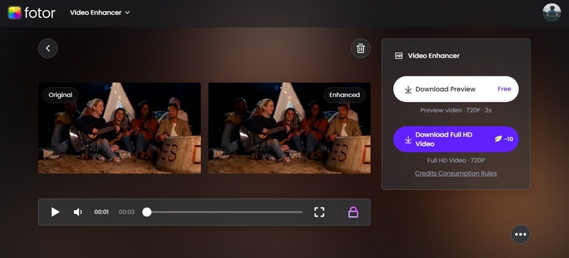Click the fotor wordmark text
The image size is (569, 258).
[x=39, y=13]
